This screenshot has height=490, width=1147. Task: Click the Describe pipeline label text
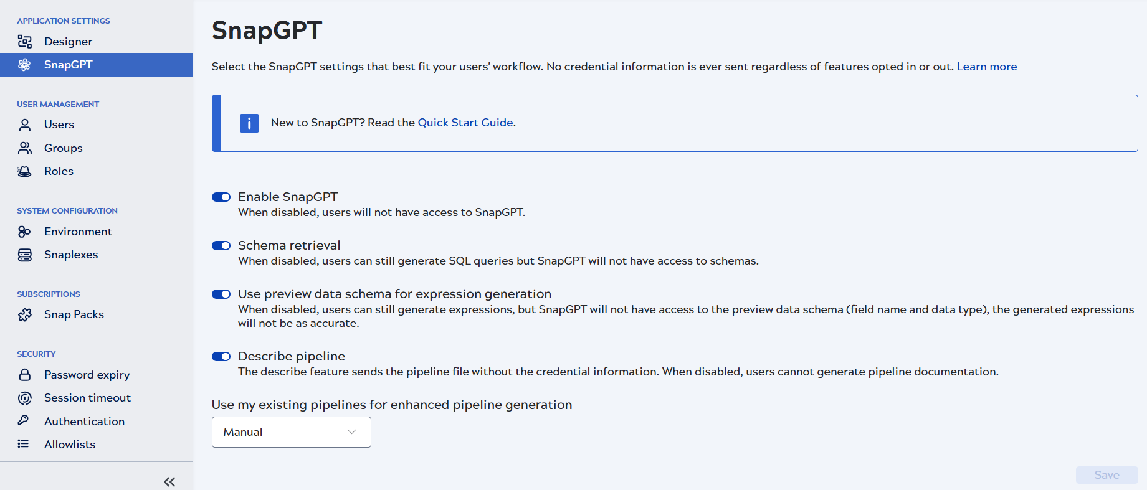(292, 356)
